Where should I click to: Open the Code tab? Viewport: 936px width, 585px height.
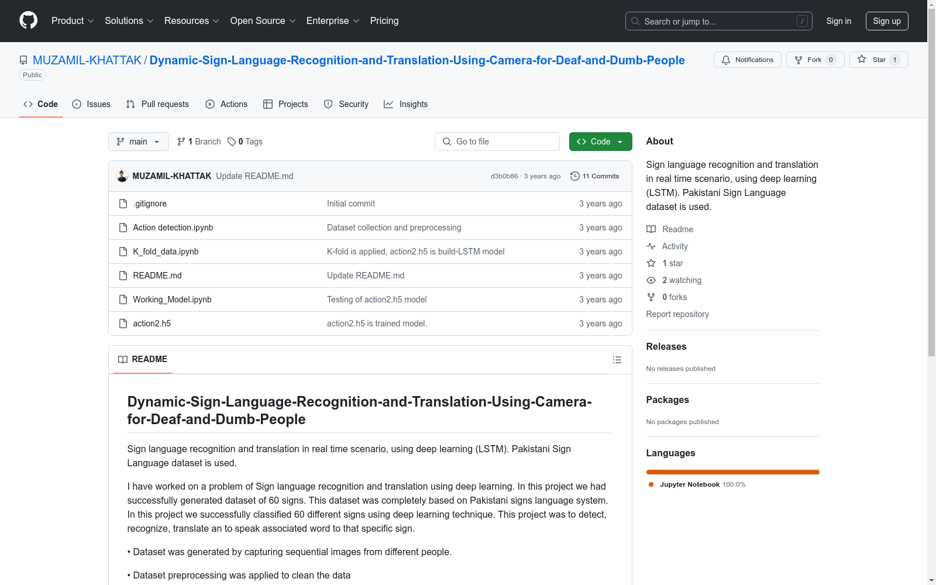tap(41, 104)
